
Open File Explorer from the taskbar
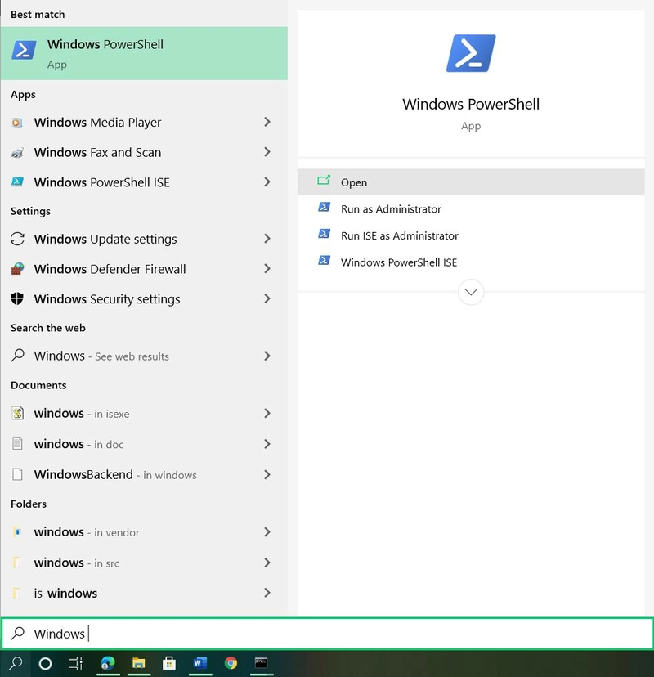(x=139, y=663)
